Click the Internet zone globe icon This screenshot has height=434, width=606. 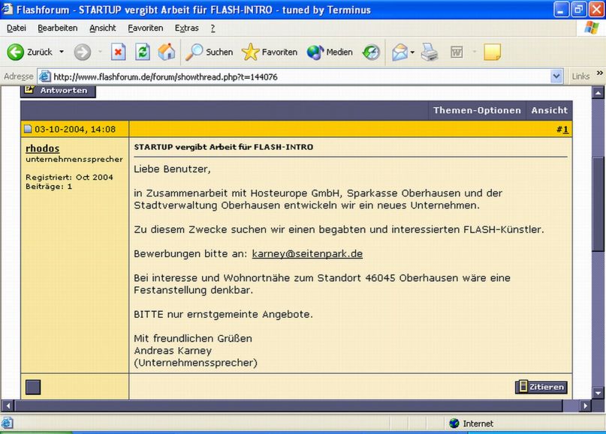click(454, 424)
